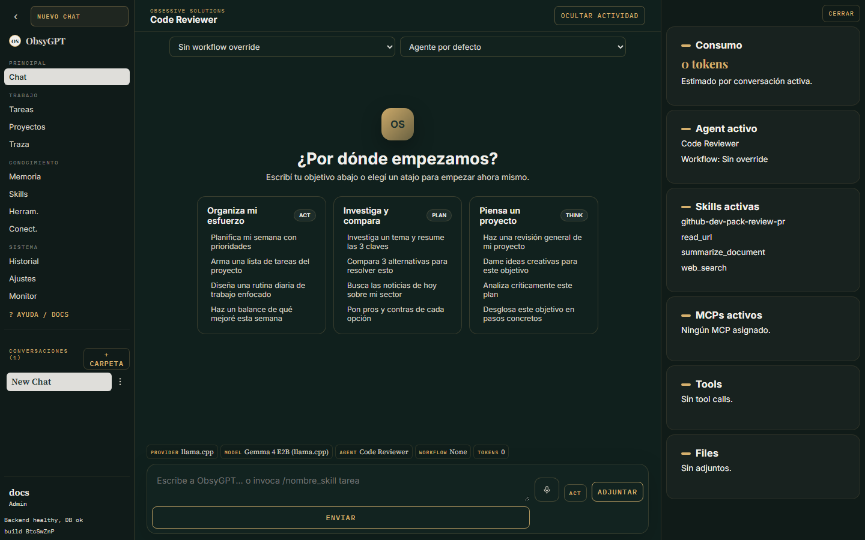Collapse the Tools panel
The image size is (865, 540).
pyautogui.click(x=685, y=385)
